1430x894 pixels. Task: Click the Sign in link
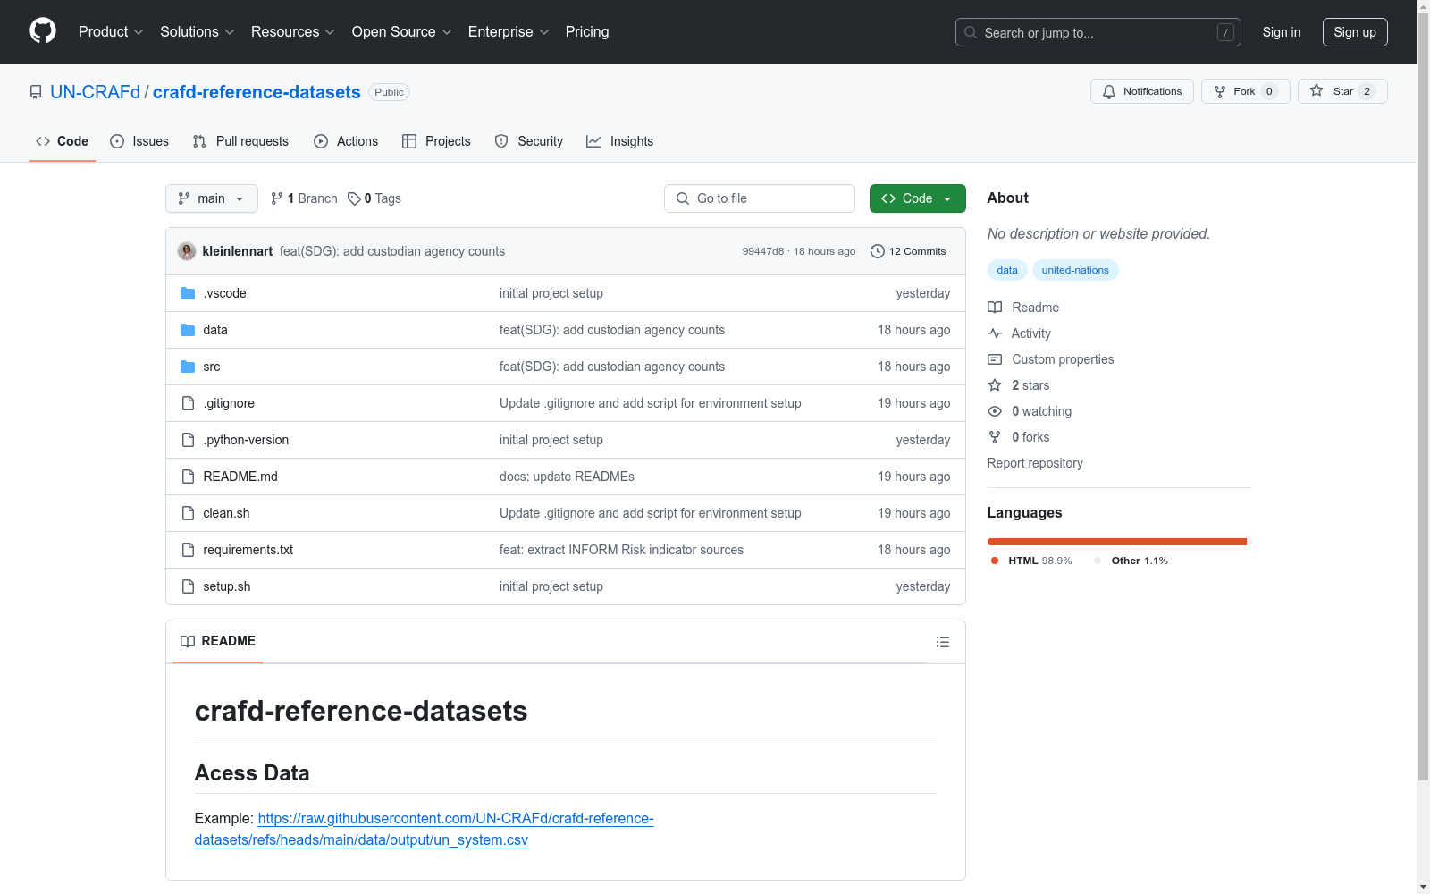[1282, 32]
